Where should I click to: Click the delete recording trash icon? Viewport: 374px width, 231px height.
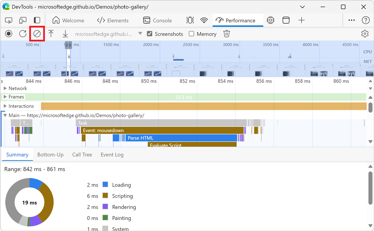(226, 34)
